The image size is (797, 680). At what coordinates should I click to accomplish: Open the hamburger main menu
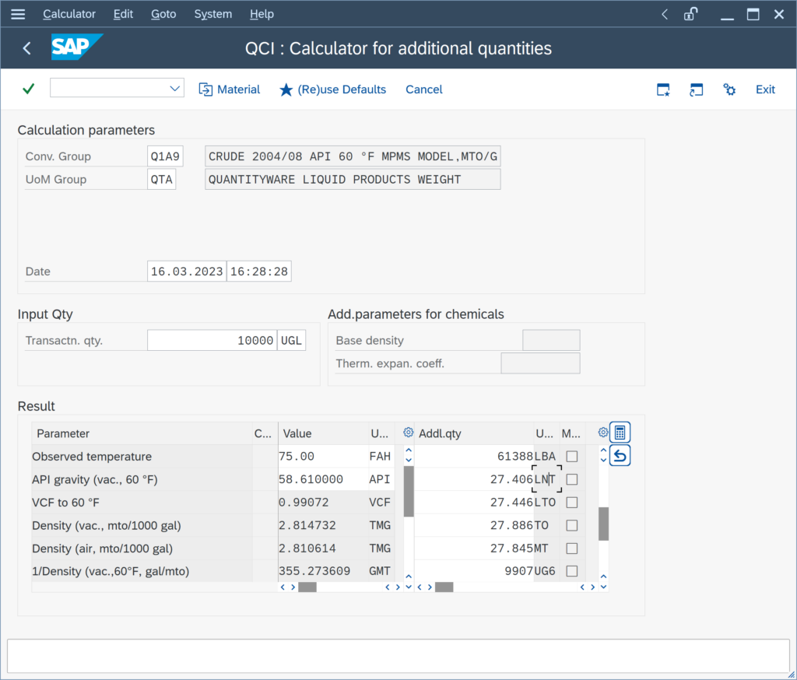coord(18,14)
